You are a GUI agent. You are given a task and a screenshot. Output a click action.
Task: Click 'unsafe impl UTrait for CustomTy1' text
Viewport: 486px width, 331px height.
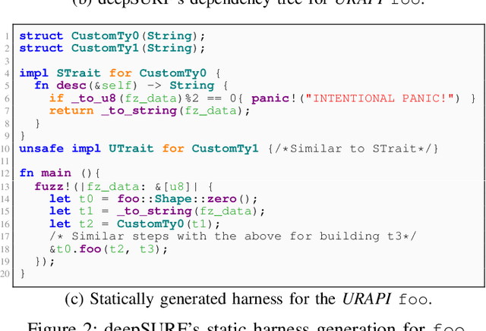[139, 148]
